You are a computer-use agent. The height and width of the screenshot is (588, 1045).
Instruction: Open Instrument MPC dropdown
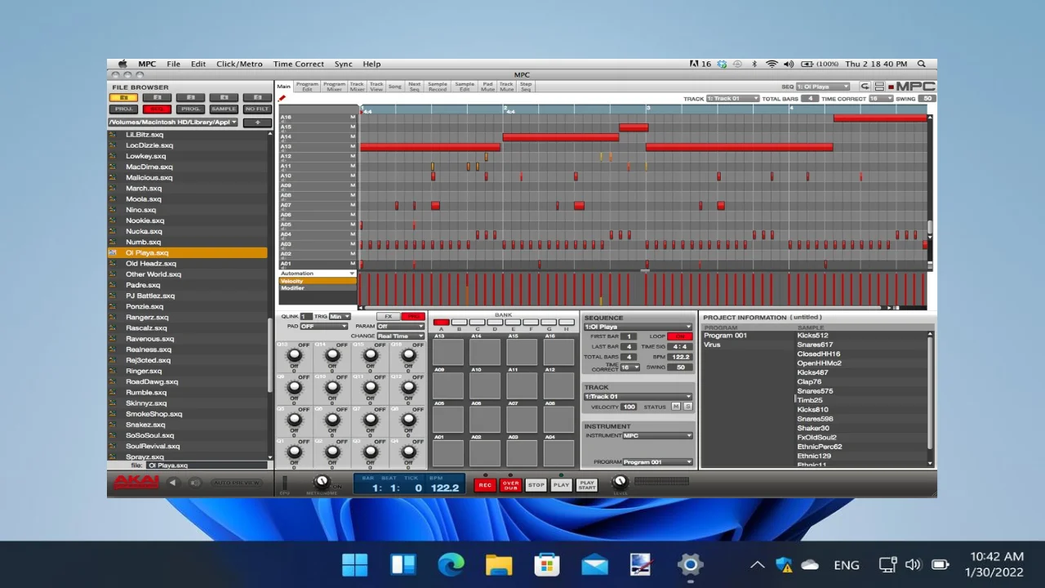click(x=657, y=436)
